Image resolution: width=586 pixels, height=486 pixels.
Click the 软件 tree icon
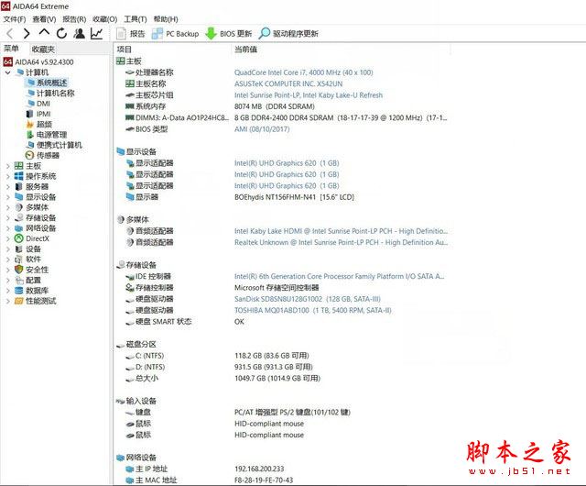click(18, 260)
